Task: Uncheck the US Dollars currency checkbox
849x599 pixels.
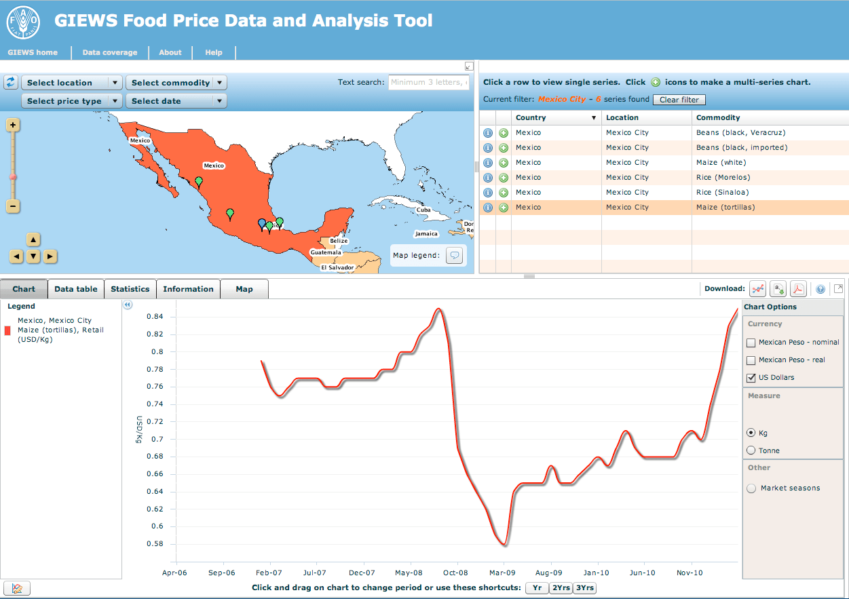Action: pos(751,378)
